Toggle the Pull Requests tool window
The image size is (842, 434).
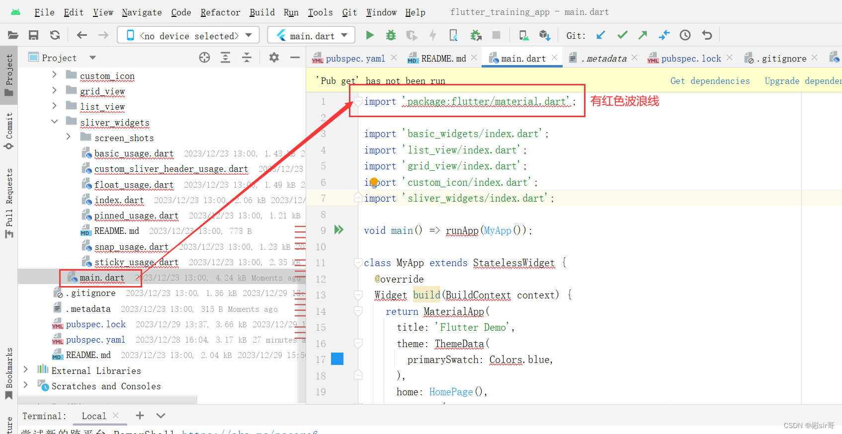(9, 203)
